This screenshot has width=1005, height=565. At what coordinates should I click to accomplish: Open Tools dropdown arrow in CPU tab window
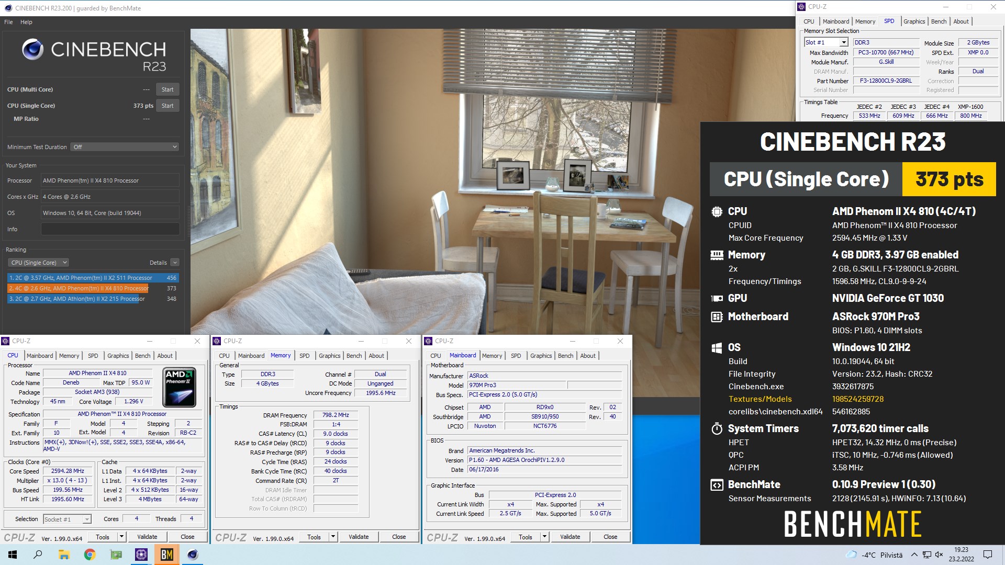121,537
